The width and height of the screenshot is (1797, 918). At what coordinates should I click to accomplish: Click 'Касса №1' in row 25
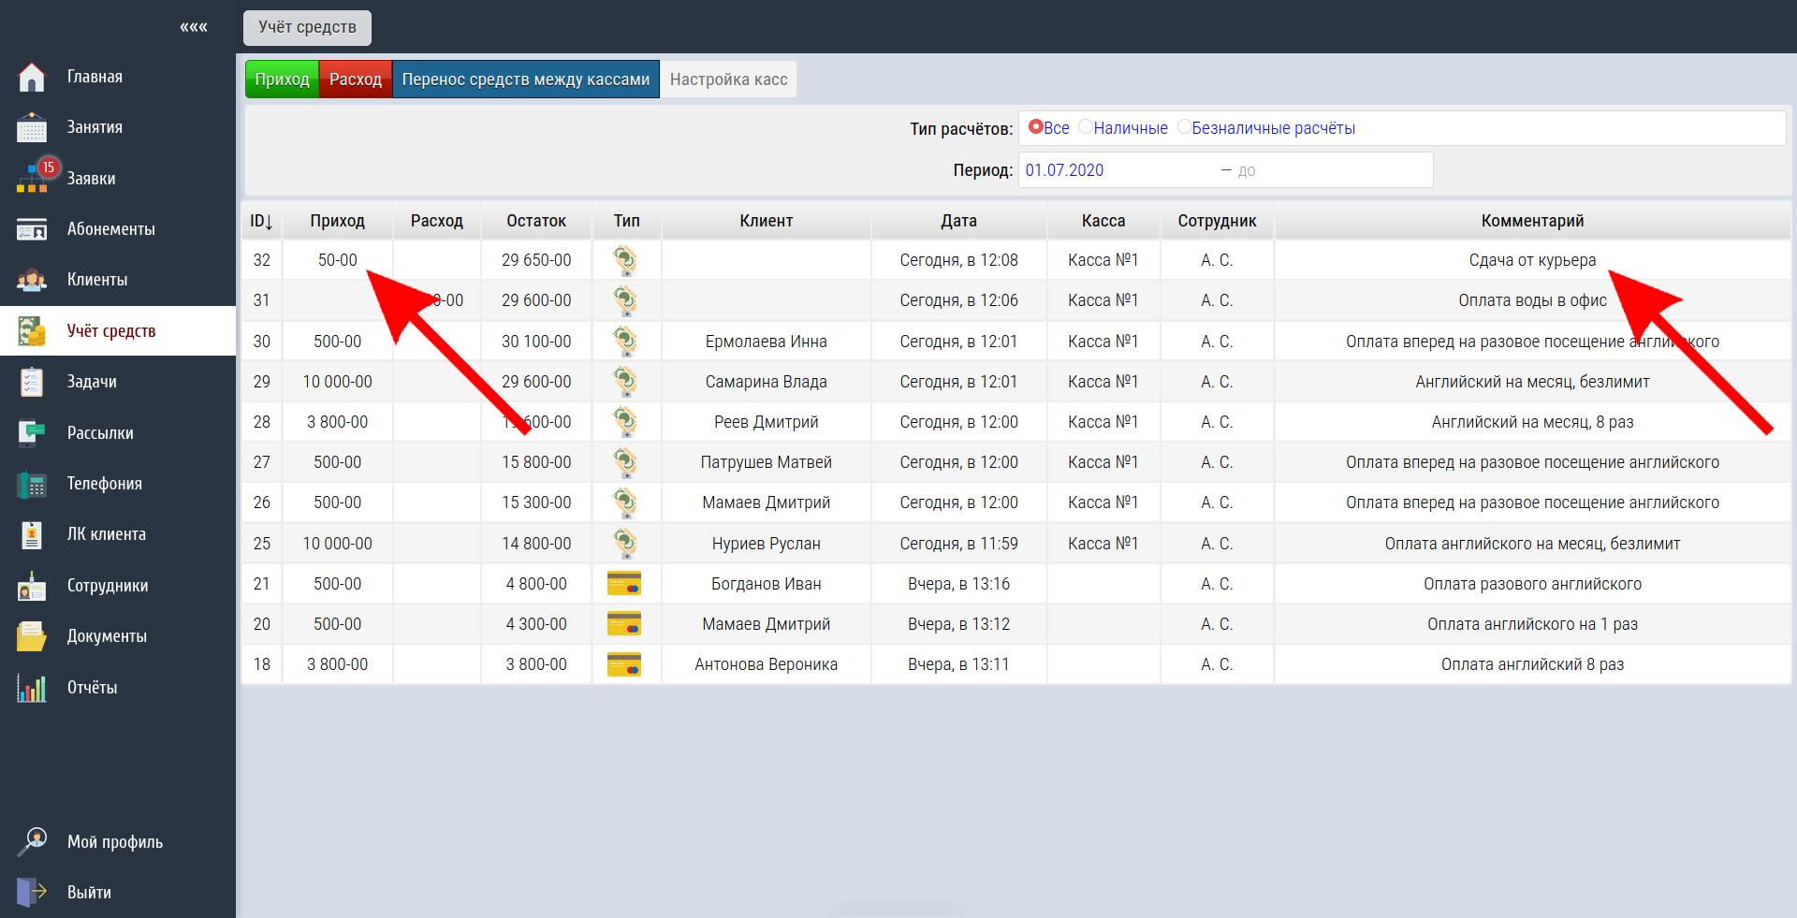tap(1103, 544)
